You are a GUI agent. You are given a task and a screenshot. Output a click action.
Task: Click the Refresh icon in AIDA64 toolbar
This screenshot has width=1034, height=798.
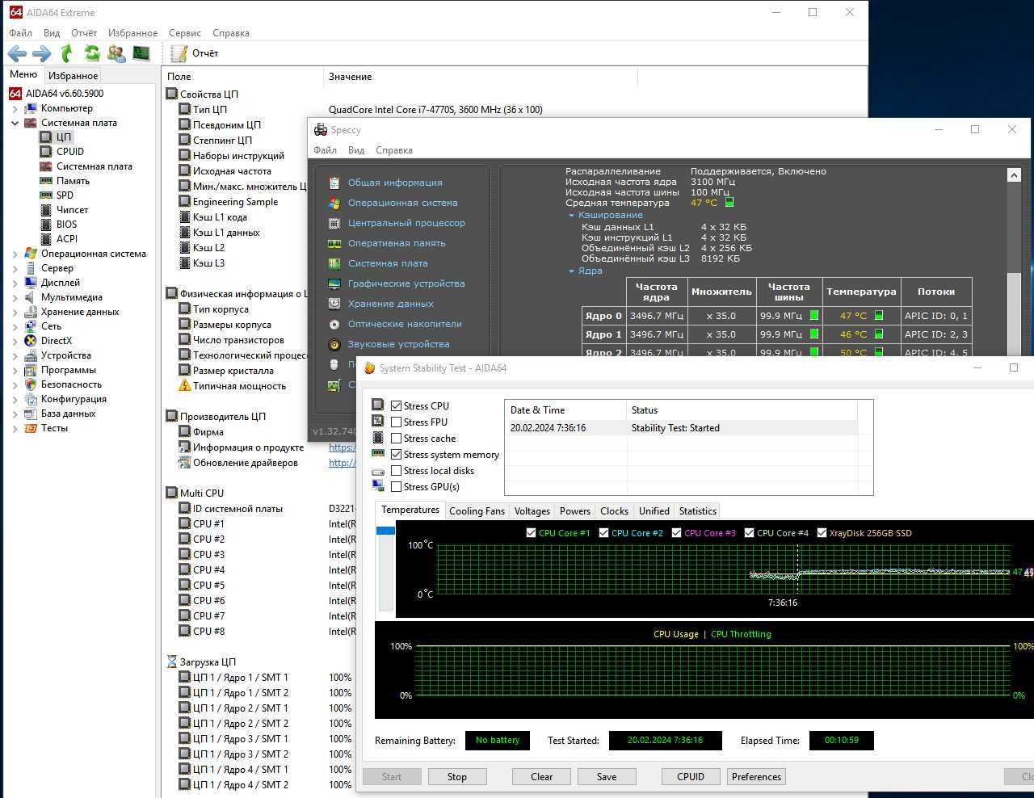(92, 53)
